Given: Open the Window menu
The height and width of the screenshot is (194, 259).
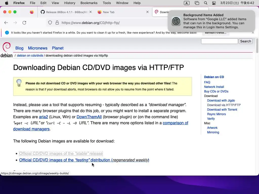Looking at the screenshot, I should click(x=122, y=3).
